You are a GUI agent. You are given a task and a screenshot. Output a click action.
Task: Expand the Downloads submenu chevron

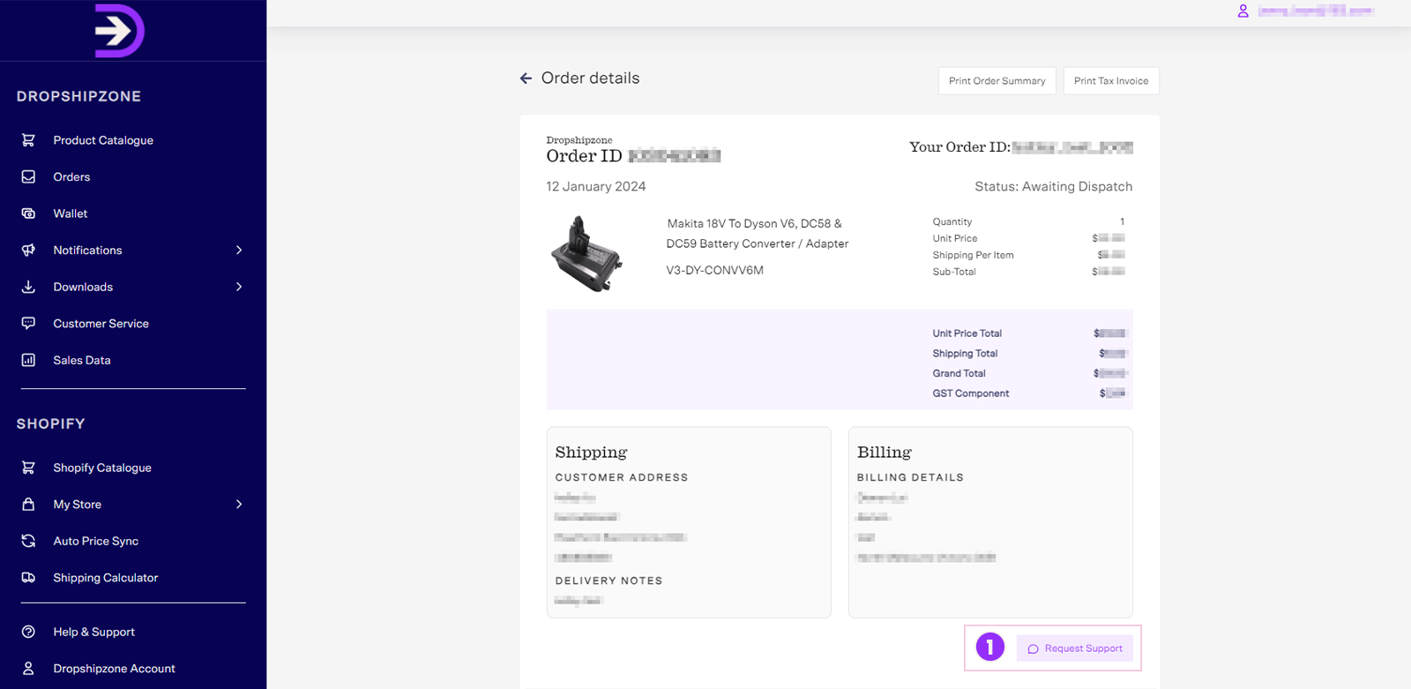coord(239,287)
